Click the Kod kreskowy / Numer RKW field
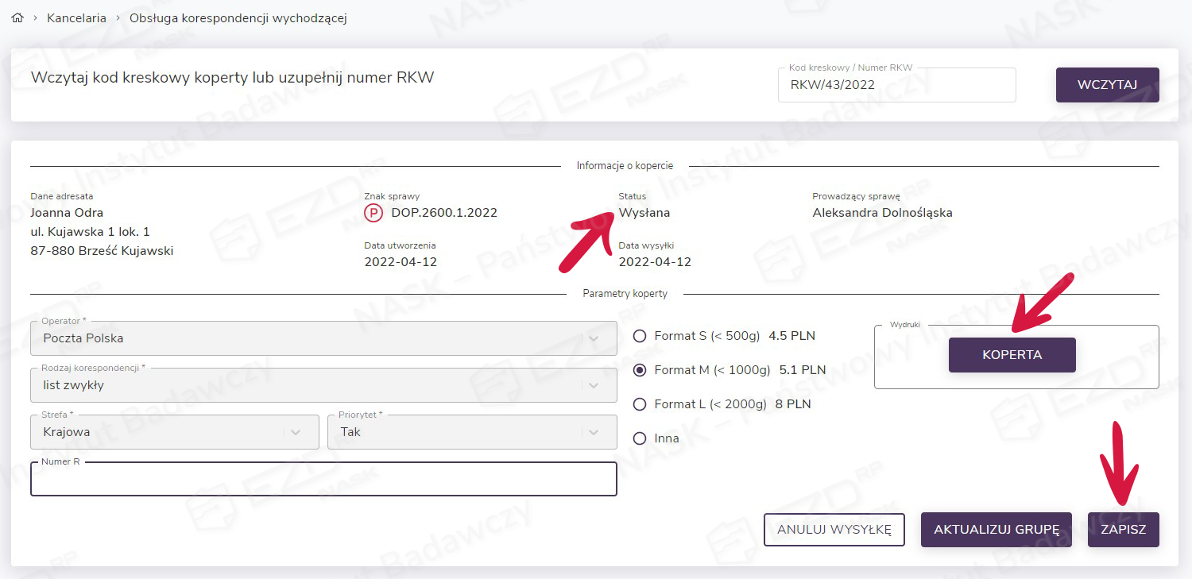Screen dimensions: 1192x579 (x=896, y=86)
